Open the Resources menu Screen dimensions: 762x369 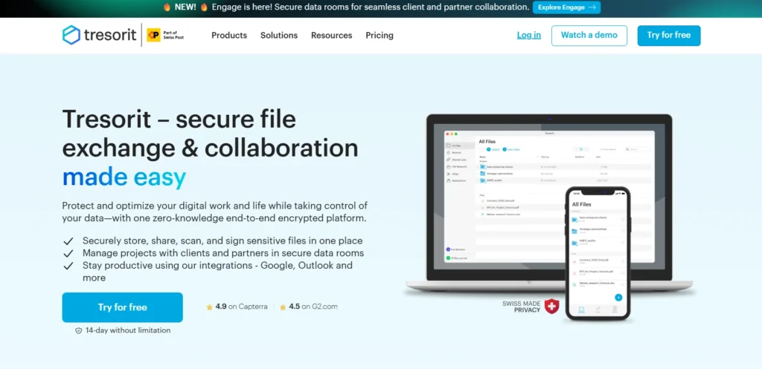click(x=331, y=36)
